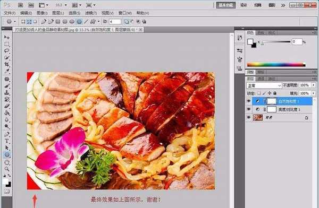Select the Quick Selection tool
Image resolution: width=319 pixels, height=208 pixels.
point(7,57)
